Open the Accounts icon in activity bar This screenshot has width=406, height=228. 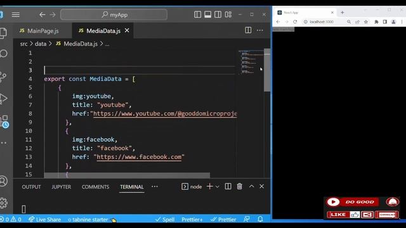4,181
